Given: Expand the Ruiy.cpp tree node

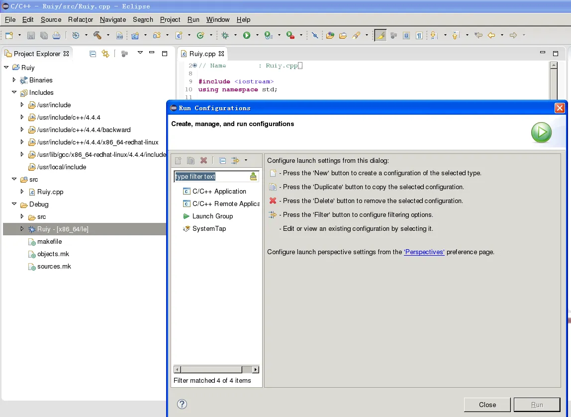Looking at the screenshot, I should pos(22,192).
